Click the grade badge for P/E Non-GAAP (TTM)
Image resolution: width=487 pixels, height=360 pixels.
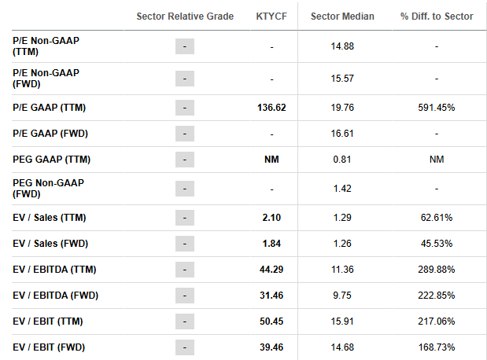[x=185, y=46]
